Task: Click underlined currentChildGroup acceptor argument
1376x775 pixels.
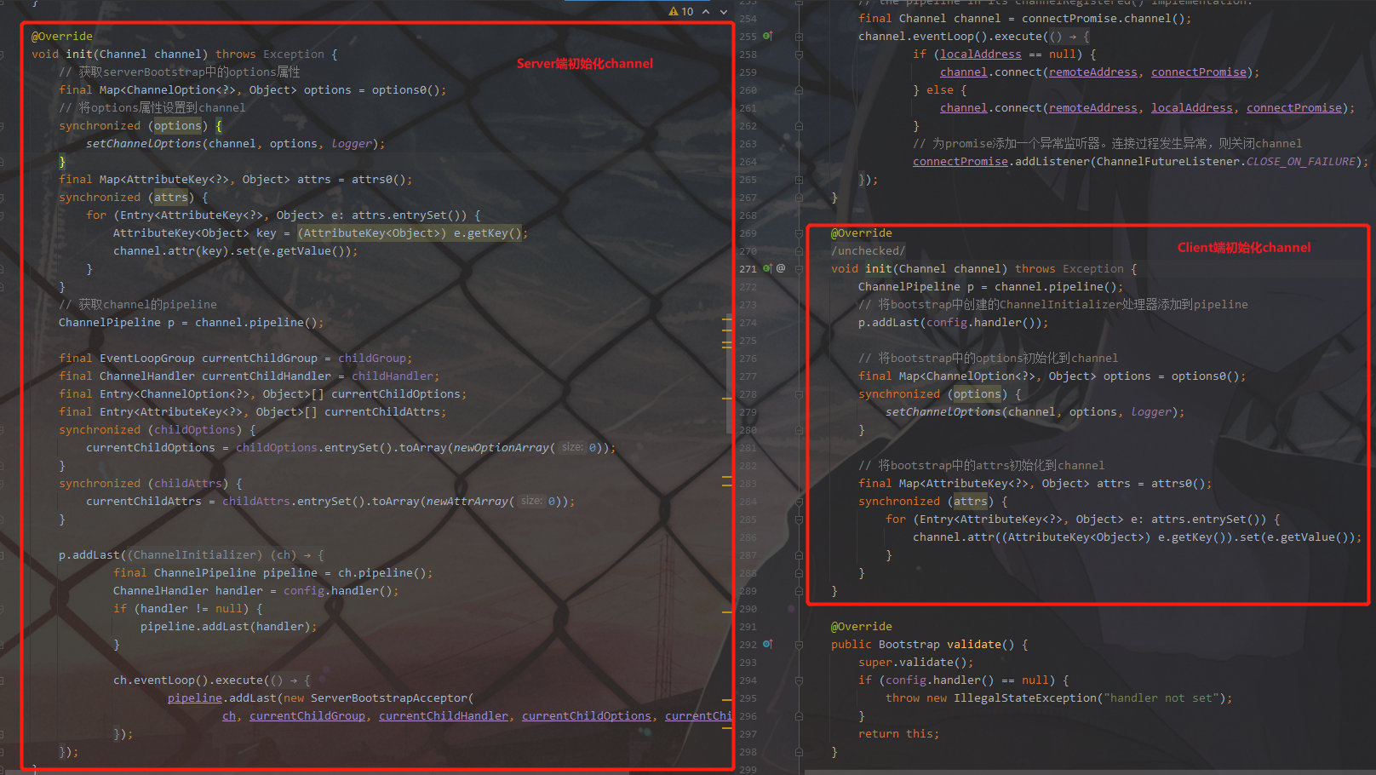Action: pos(307,715)
